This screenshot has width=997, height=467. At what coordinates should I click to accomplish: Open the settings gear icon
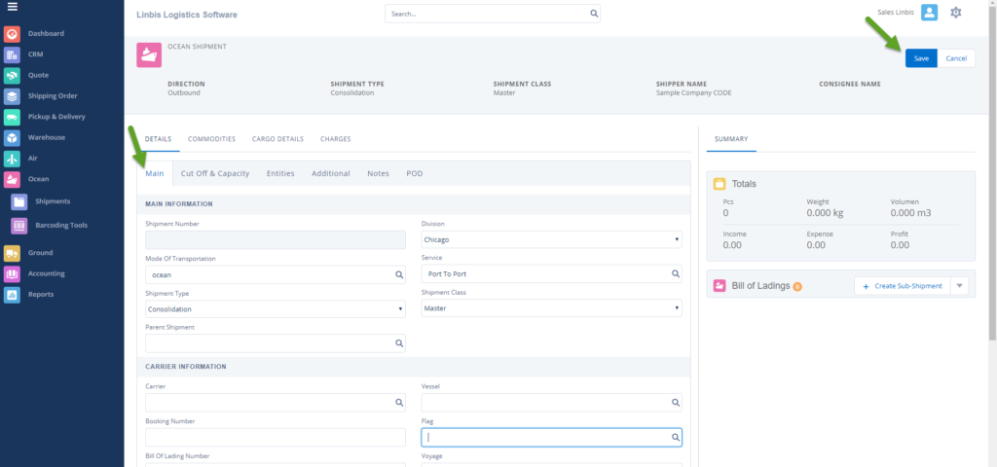[x=956, y=12]
